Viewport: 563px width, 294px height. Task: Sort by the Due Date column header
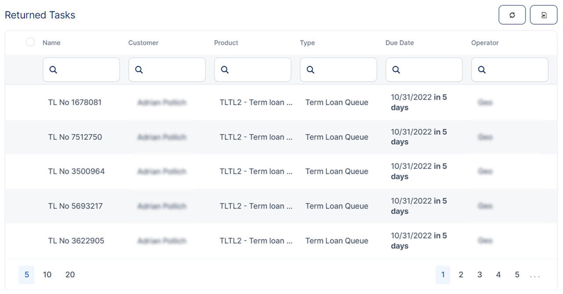click(x=399, y=43)
